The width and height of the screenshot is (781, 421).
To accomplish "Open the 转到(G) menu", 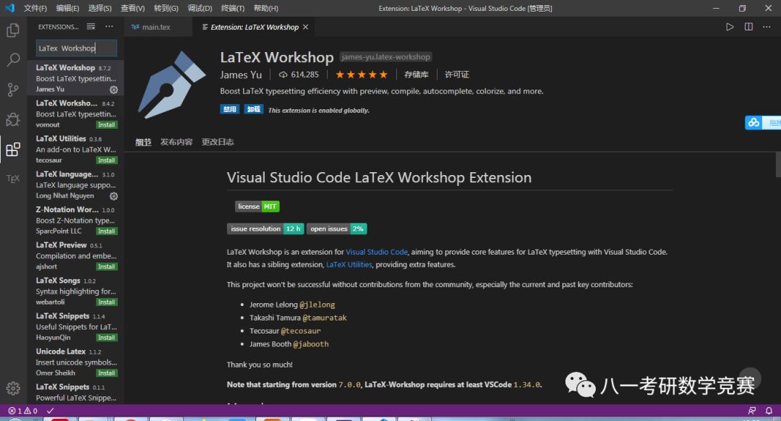I will pyautogui.click(x=166, y=9).
